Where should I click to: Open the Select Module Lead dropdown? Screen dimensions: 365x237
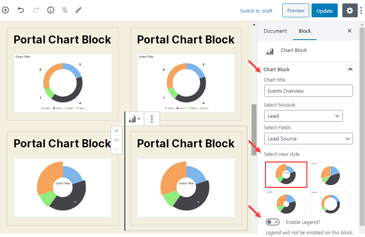point(303,116)
